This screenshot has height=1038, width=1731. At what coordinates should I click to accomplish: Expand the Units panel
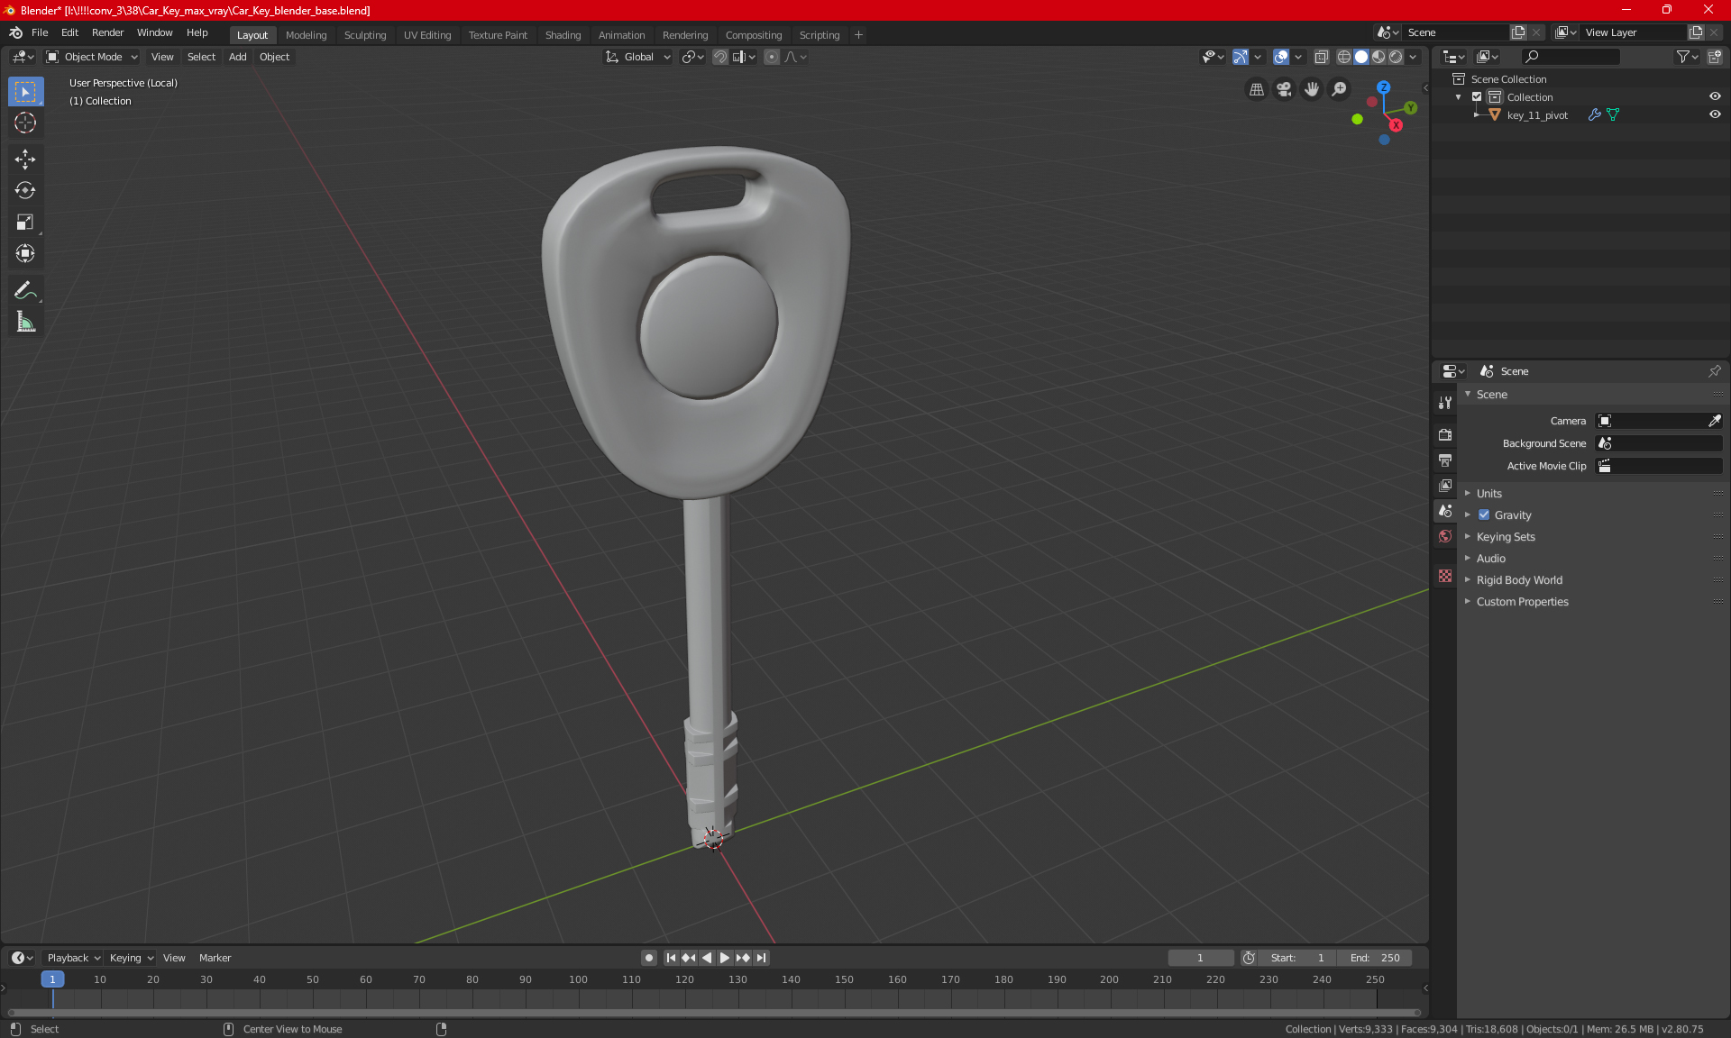pyautogui.click(x=1489, y=494)
